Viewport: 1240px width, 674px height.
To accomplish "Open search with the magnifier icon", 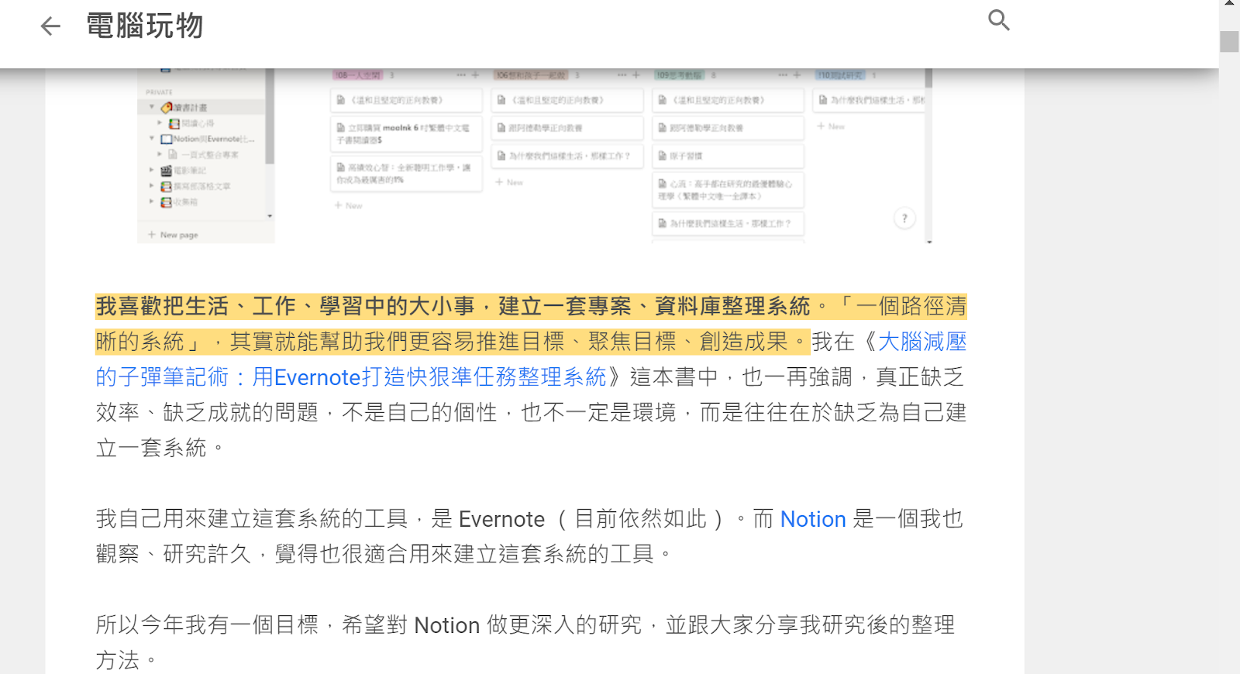I will pos(999,20).
